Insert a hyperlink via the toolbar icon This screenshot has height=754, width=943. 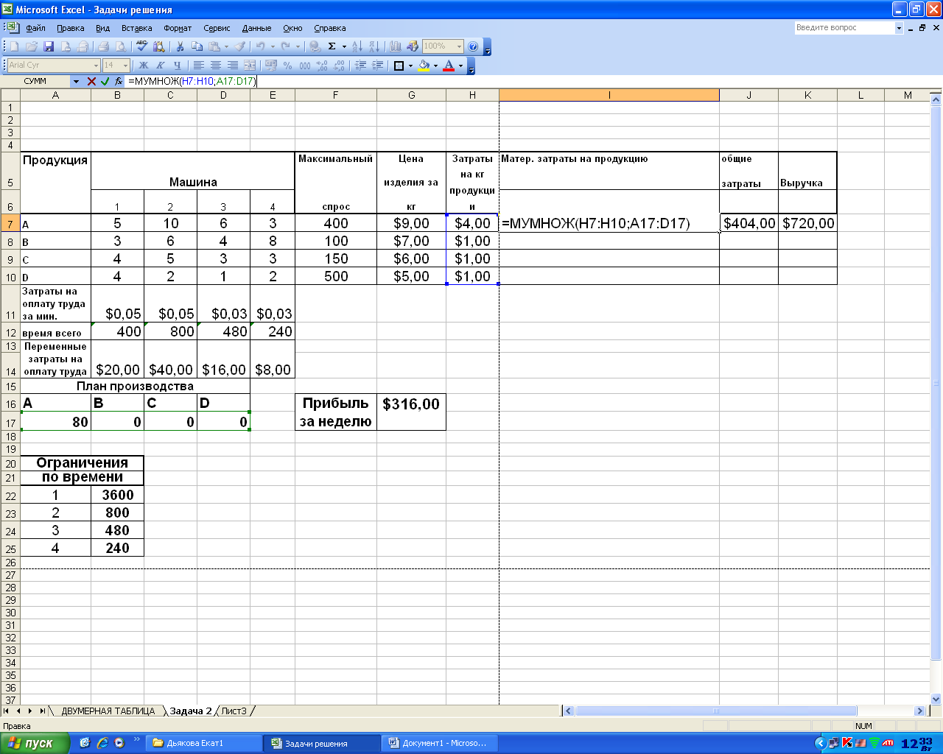315,46
